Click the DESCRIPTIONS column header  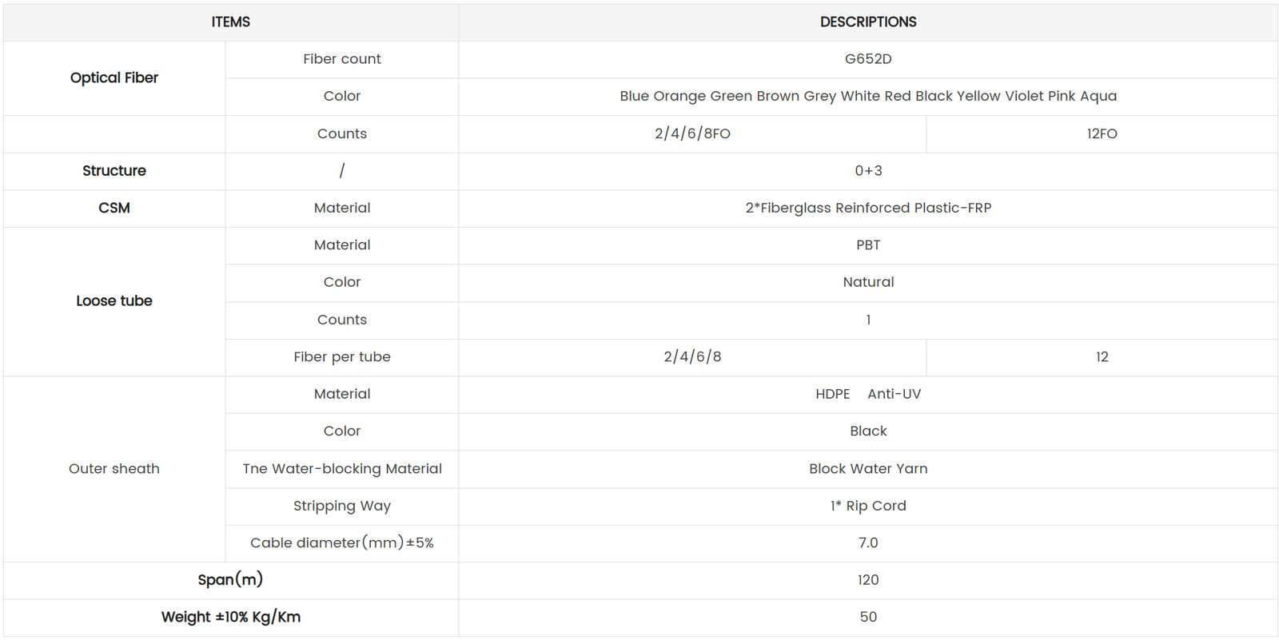pyautogui.click(x=868, y=22)
